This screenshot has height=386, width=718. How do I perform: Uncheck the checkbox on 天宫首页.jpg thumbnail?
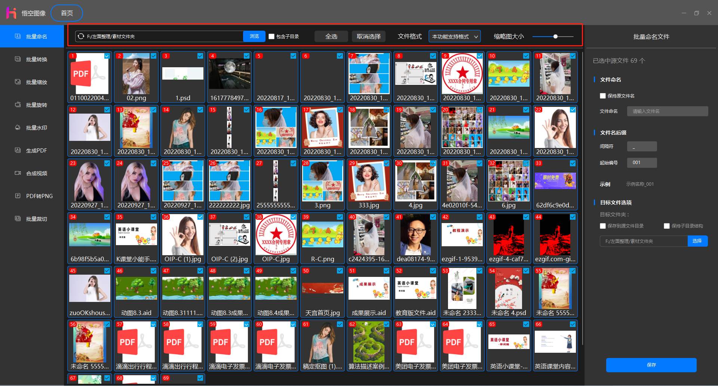pos(340,271)
